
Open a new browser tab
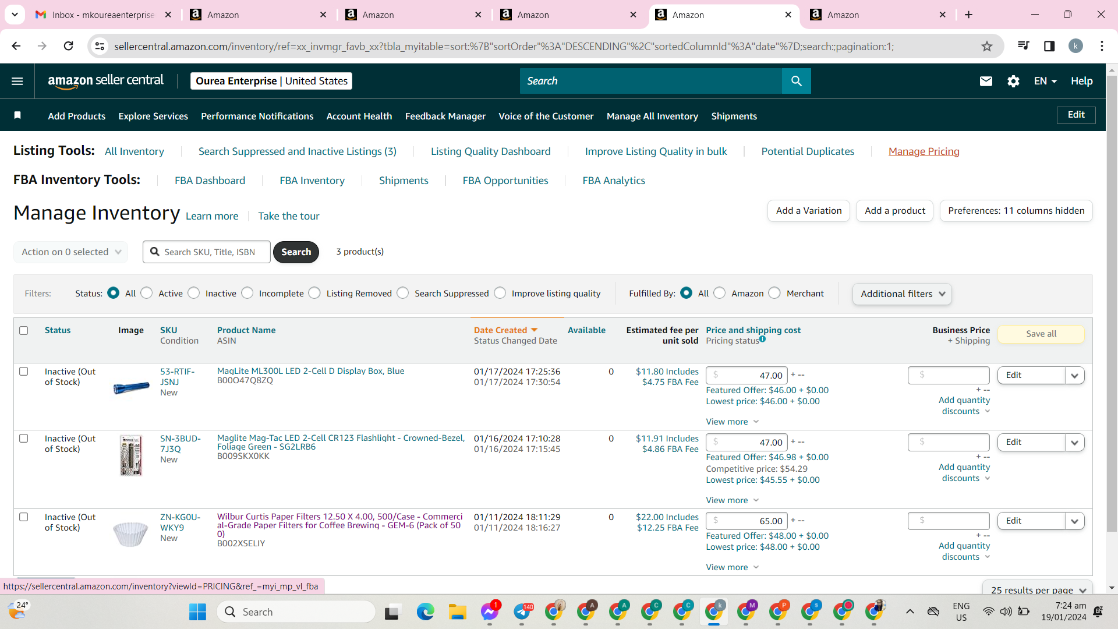tap(968, 15)
